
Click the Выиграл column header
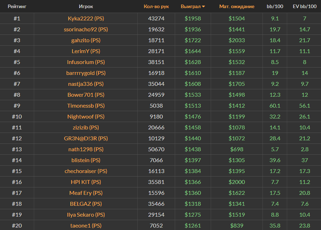coord(190,6)
